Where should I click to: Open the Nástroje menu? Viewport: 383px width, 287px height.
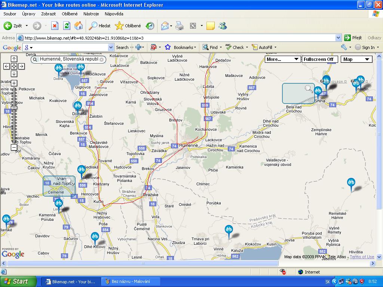click(x=91, y=14)
